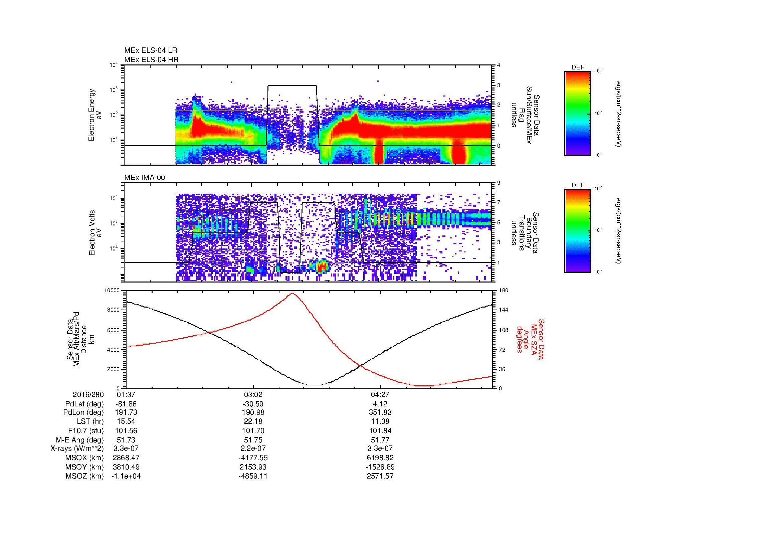Screen dimensions: 781x552
Task: Click the X-rays value '2.2e-07'
Action: 253,448
